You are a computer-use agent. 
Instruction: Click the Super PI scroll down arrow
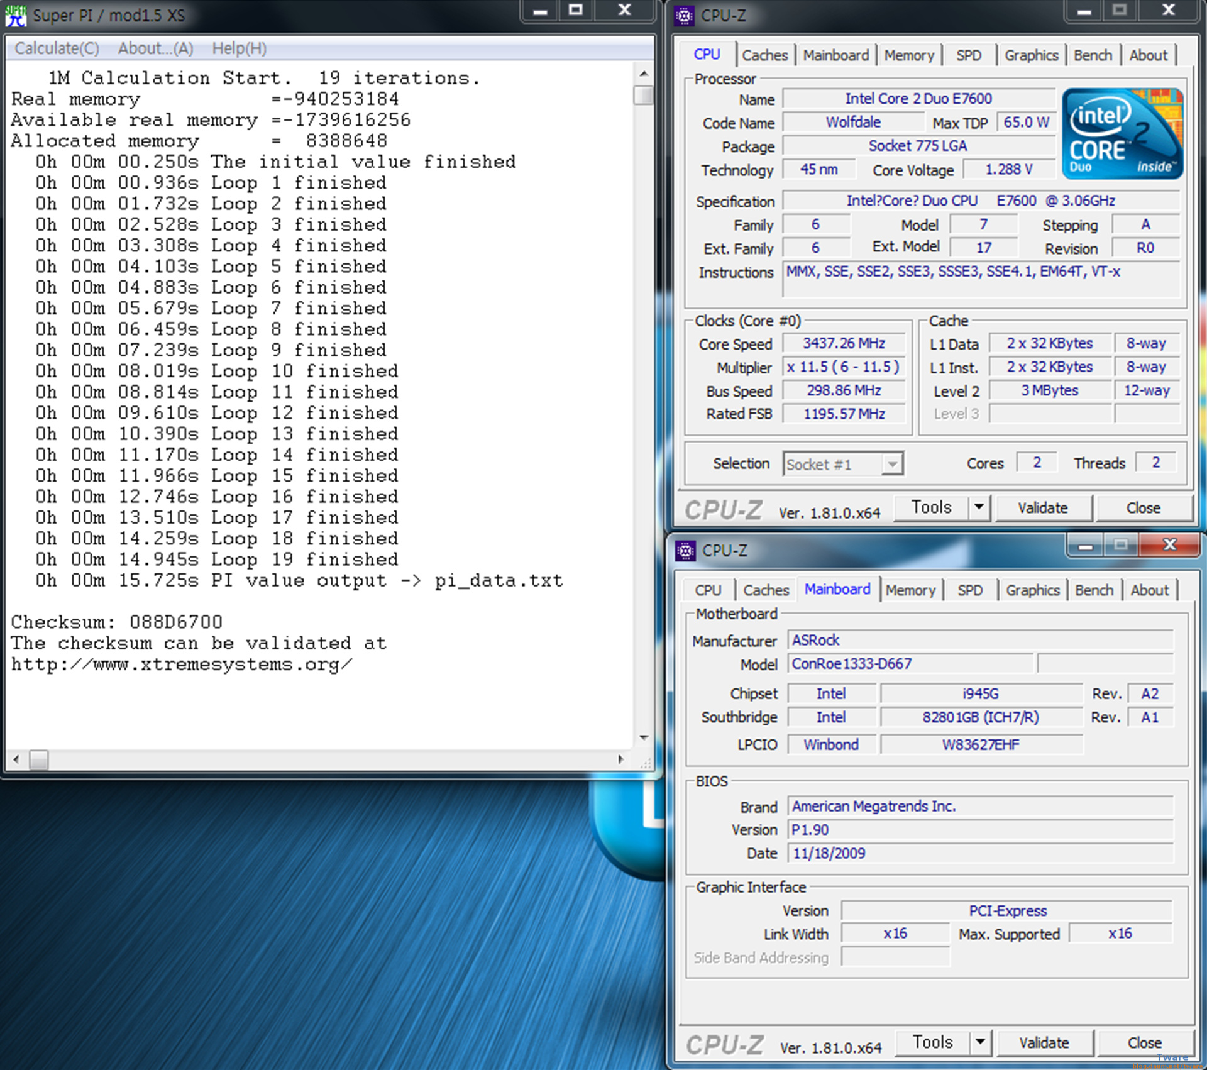(x=644, y=737)
